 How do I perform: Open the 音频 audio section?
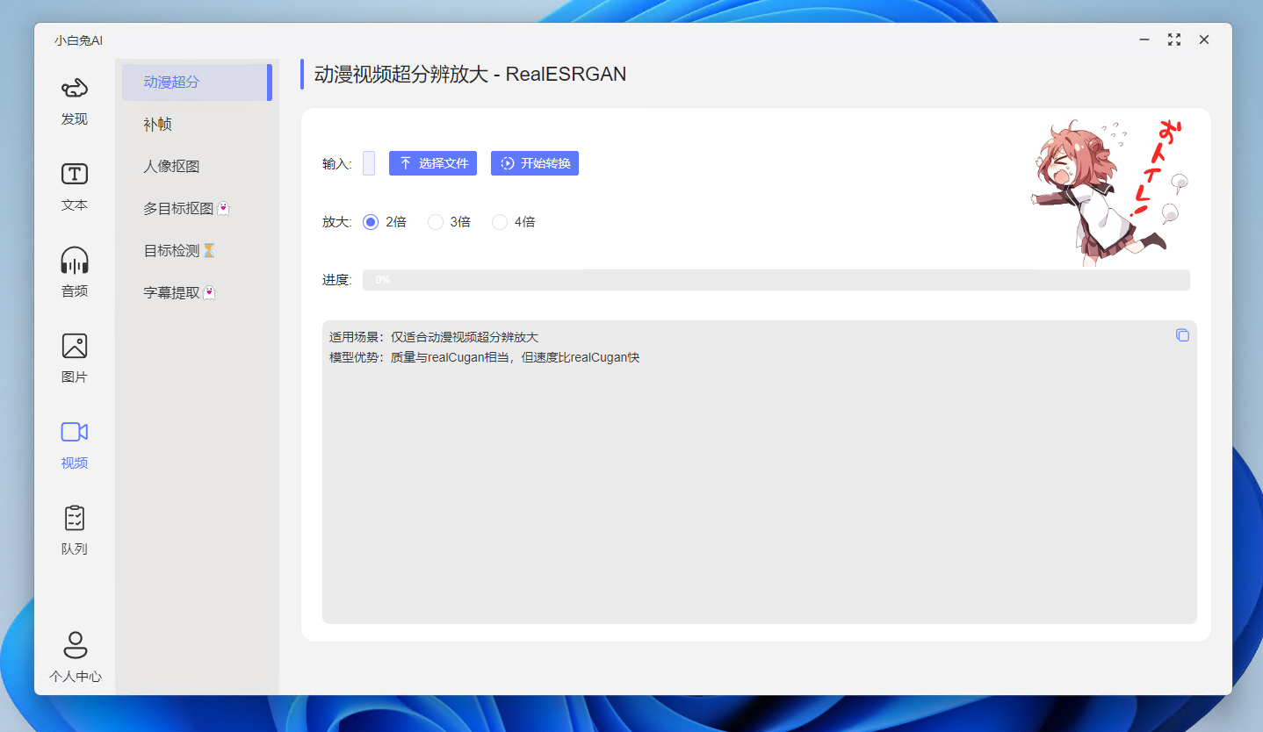pos(74,270)
